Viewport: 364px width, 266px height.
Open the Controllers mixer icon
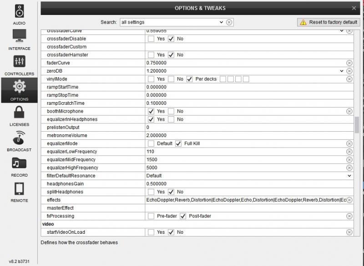point(19,62)
